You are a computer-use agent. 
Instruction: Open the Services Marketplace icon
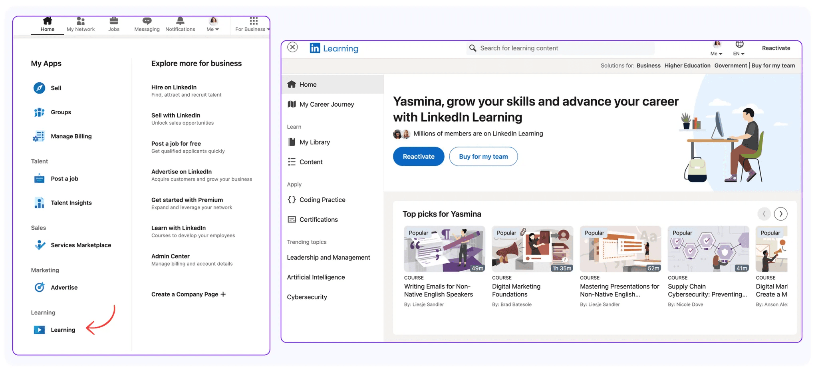(x=40, y=245)
